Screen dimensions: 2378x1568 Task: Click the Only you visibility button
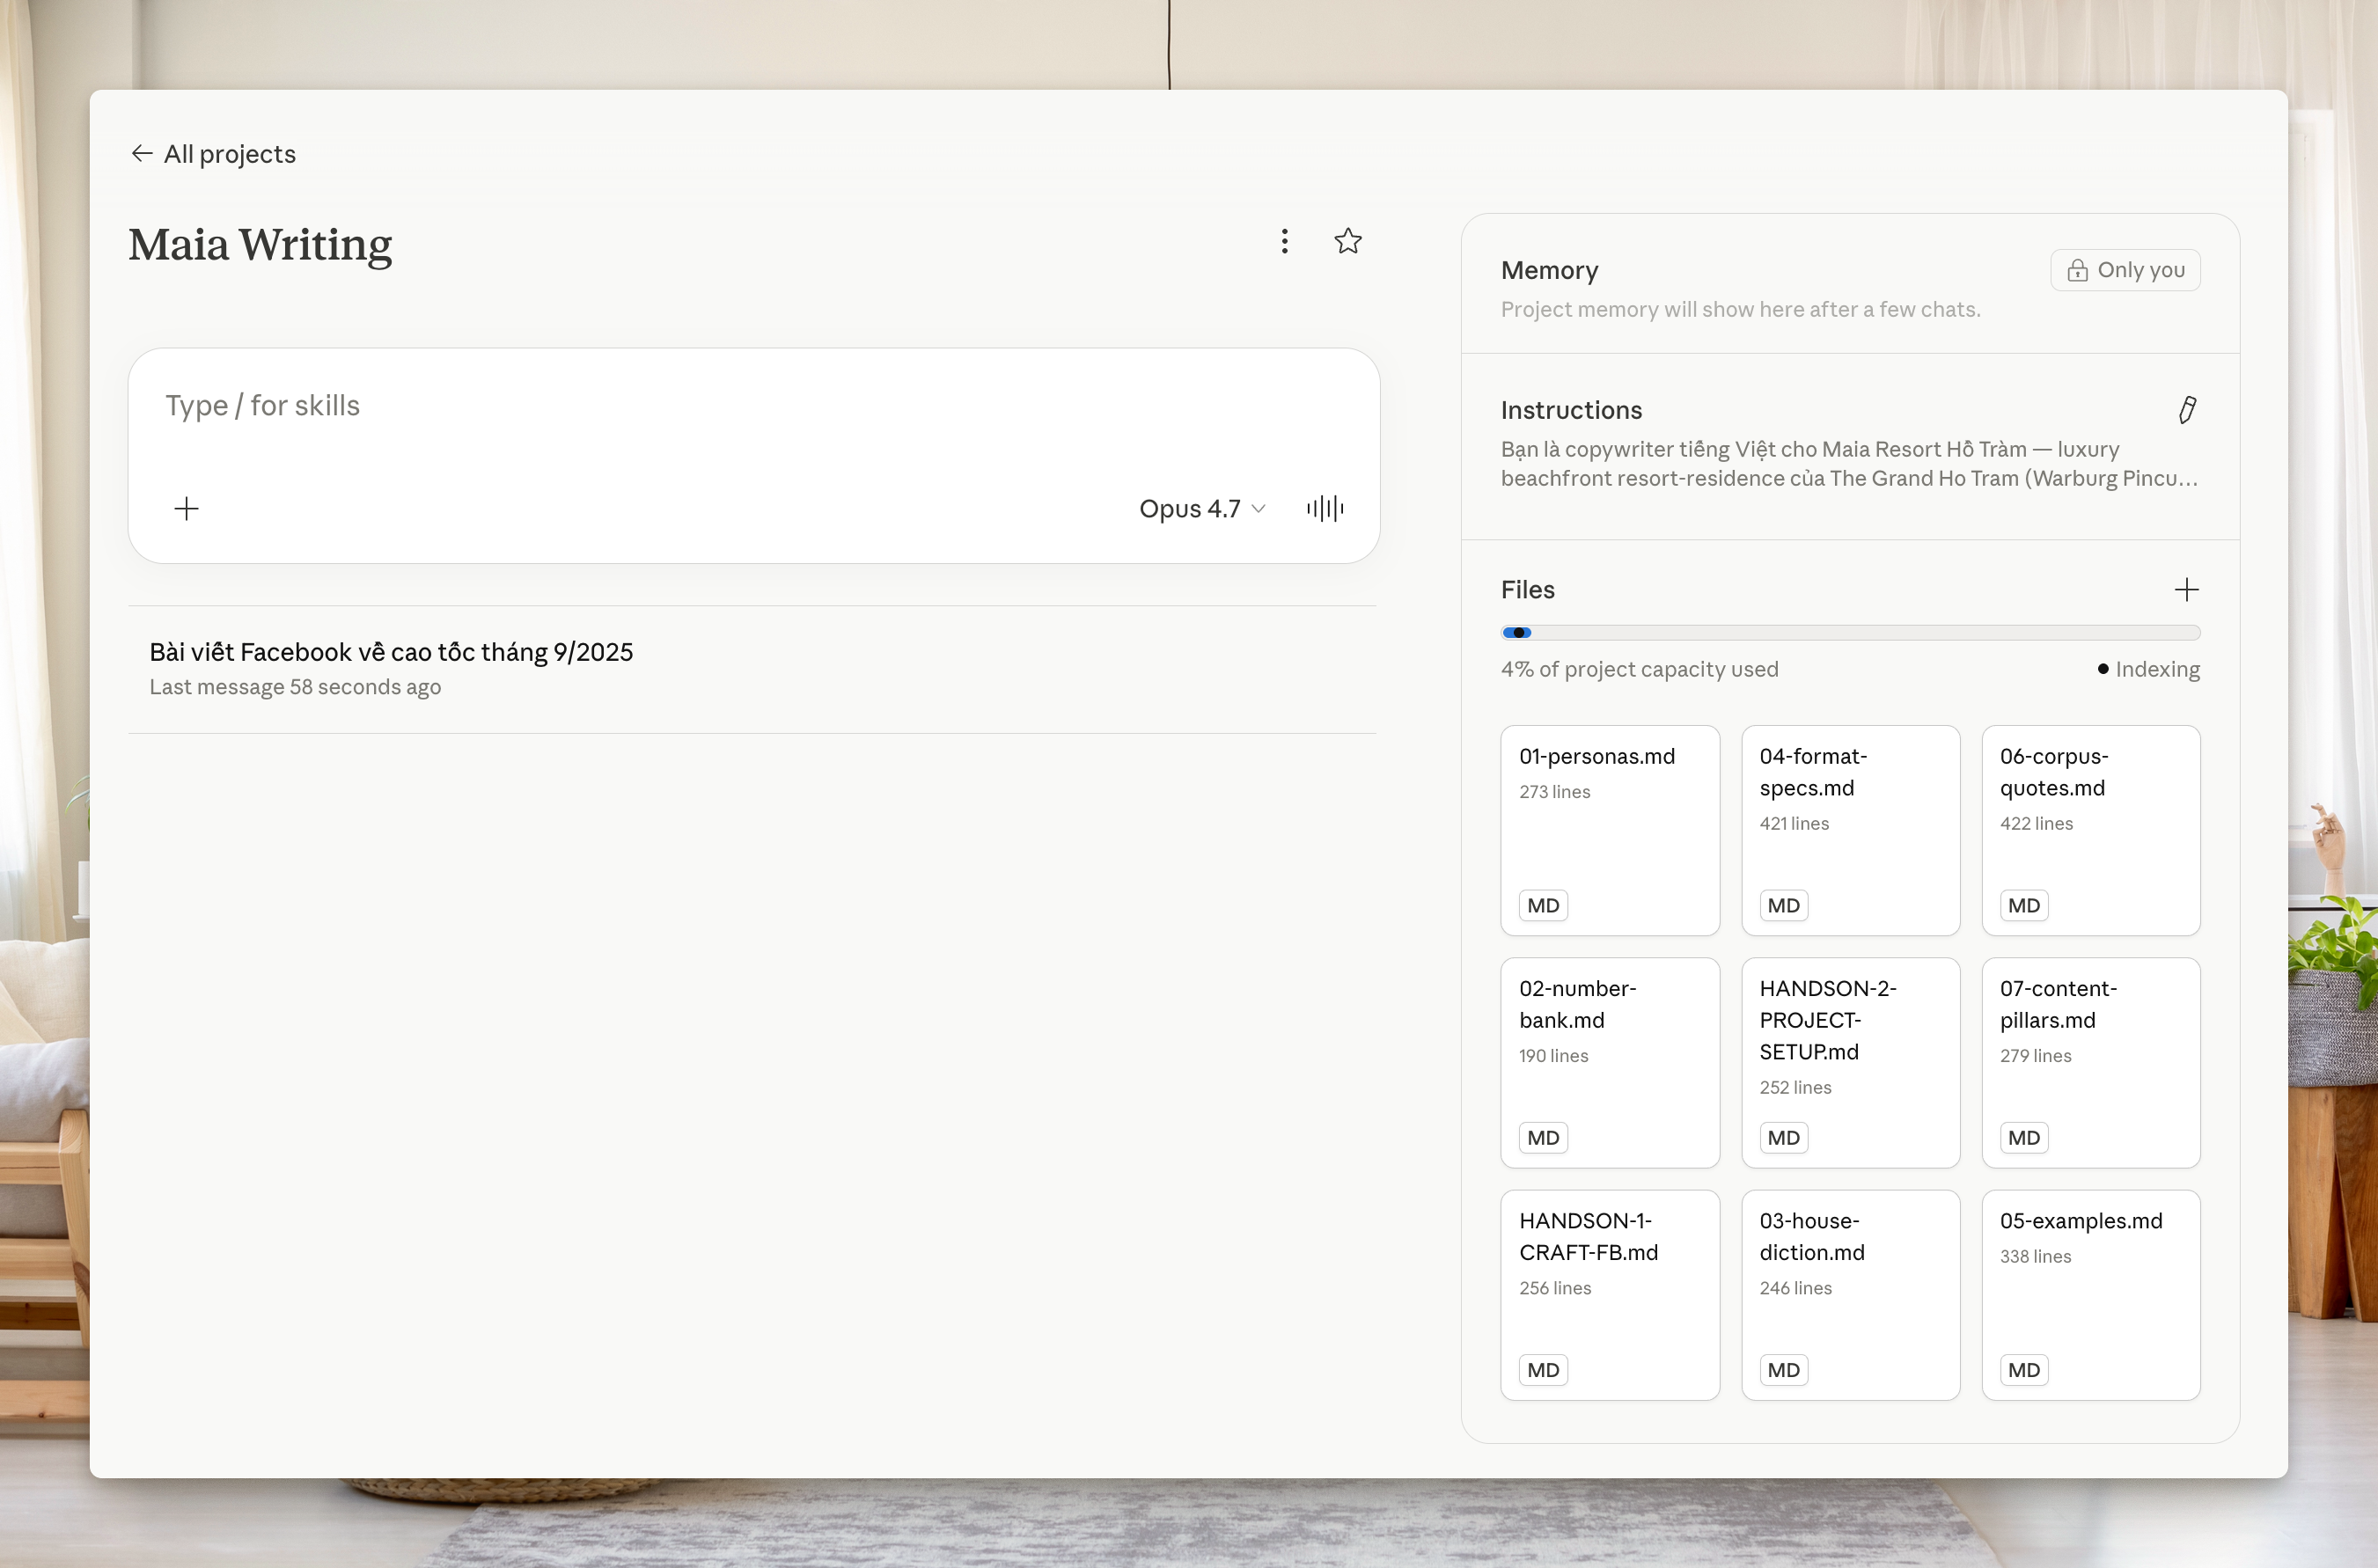pos(2125,270)
